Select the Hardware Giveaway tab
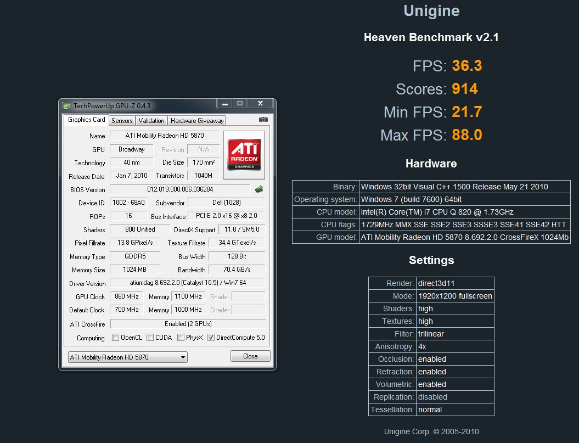Image resolution: width=579 pixels, height=443 pixels. tap(197, 120)
